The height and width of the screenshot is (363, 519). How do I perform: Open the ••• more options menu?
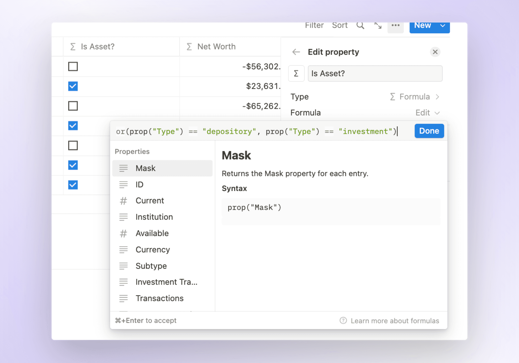point(395,26)
